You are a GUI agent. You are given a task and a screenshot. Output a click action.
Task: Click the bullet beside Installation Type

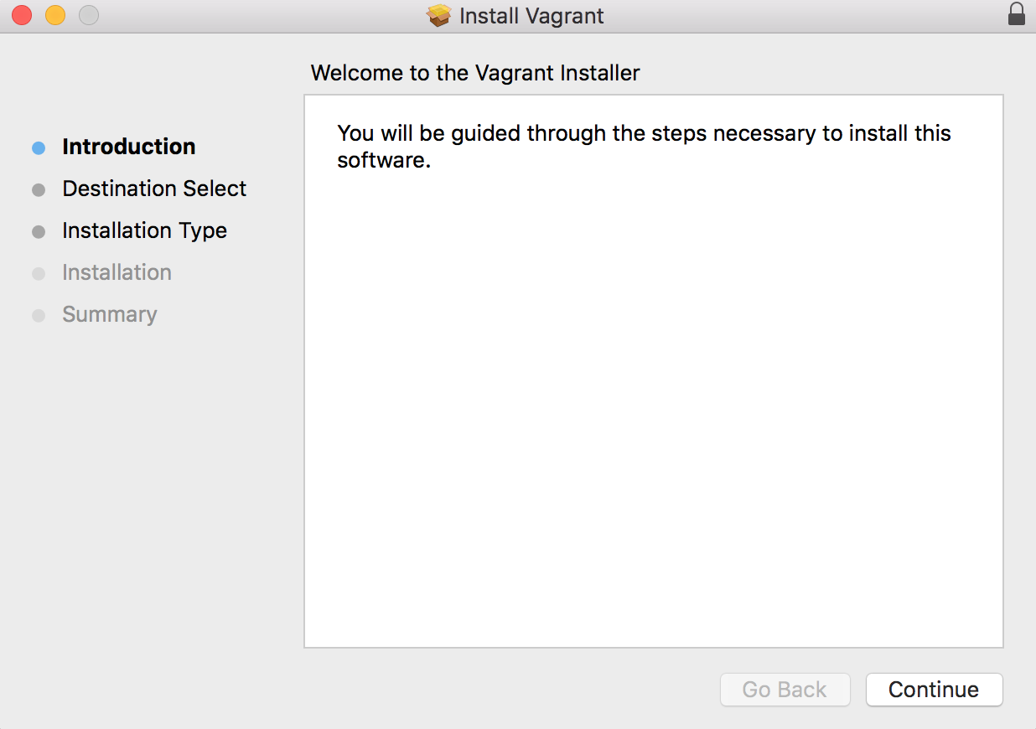point(39,232)
